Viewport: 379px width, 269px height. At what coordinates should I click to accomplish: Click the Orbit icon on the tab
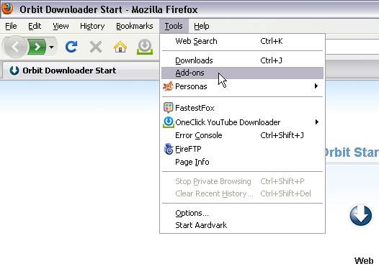pos(14,70)
